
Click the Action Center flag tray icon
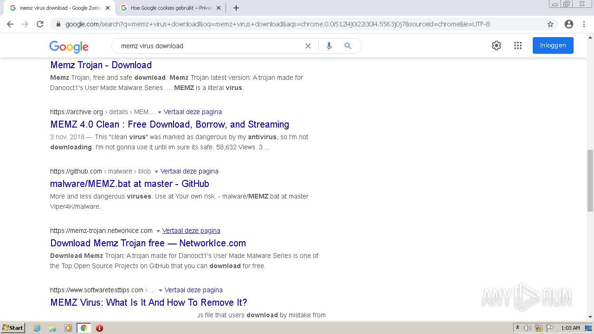[x=549, y=328]
